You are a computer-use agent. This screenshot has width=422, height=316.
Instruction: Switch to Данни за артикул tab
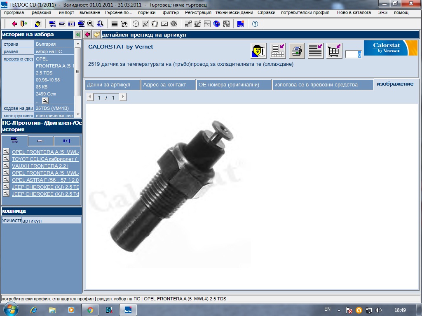[x=113, y=85]
